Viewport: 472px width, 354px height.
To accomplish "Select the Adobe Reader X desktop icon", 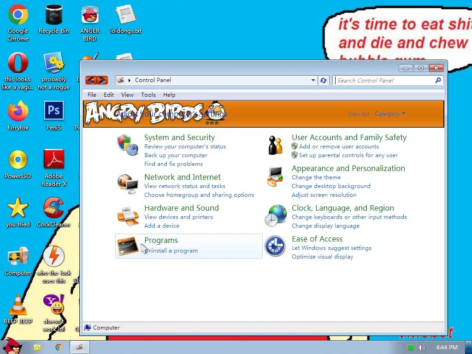I will (53, 168).
